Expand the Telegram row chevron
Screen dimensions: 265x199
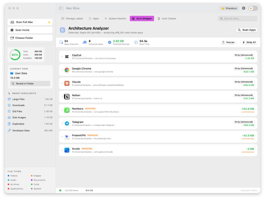click(62, 123)
